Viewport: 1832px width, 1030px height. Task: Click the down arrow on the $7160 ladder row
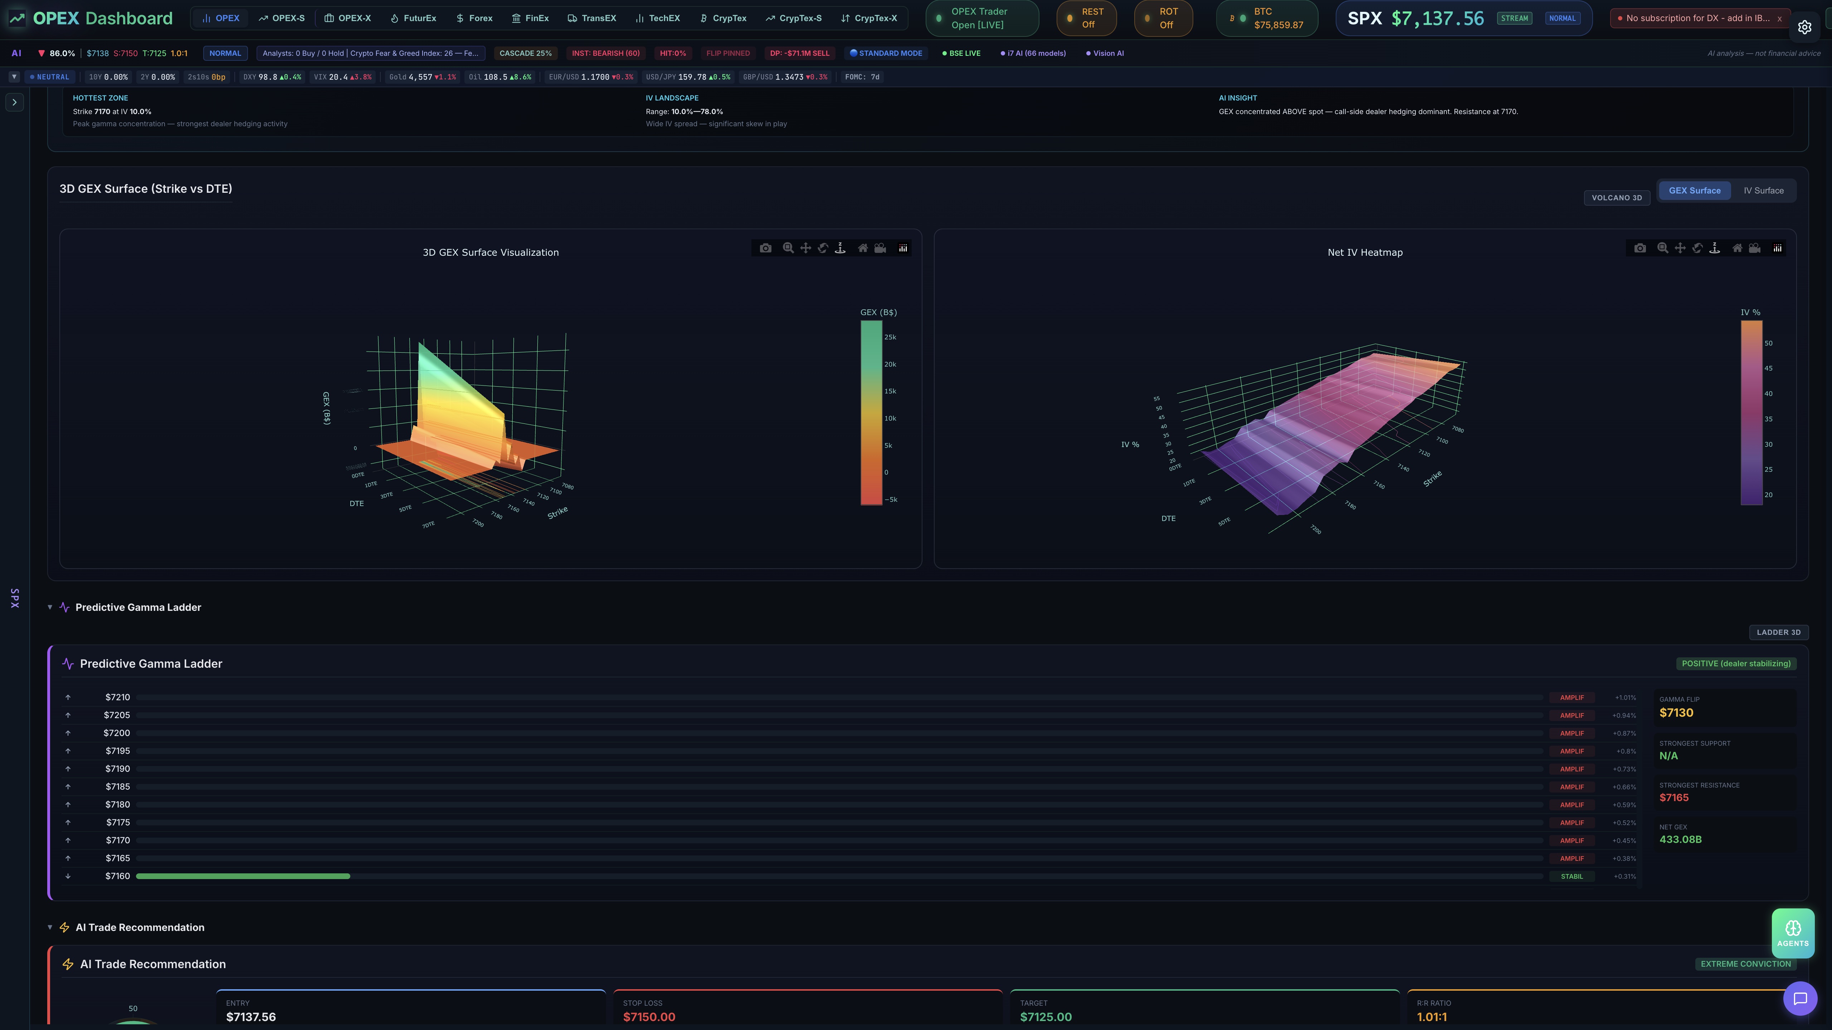(68, 877)
